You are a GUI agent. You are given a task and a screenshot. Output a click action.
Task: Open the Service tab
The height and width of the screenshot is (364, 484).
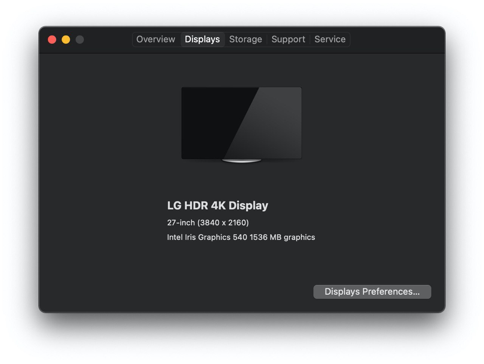click(330, 39)
